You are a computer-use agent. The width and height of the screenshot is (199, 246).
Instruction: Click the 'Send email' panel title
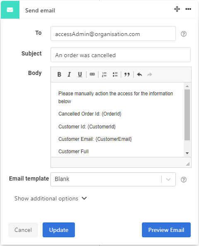coord(40,10)
